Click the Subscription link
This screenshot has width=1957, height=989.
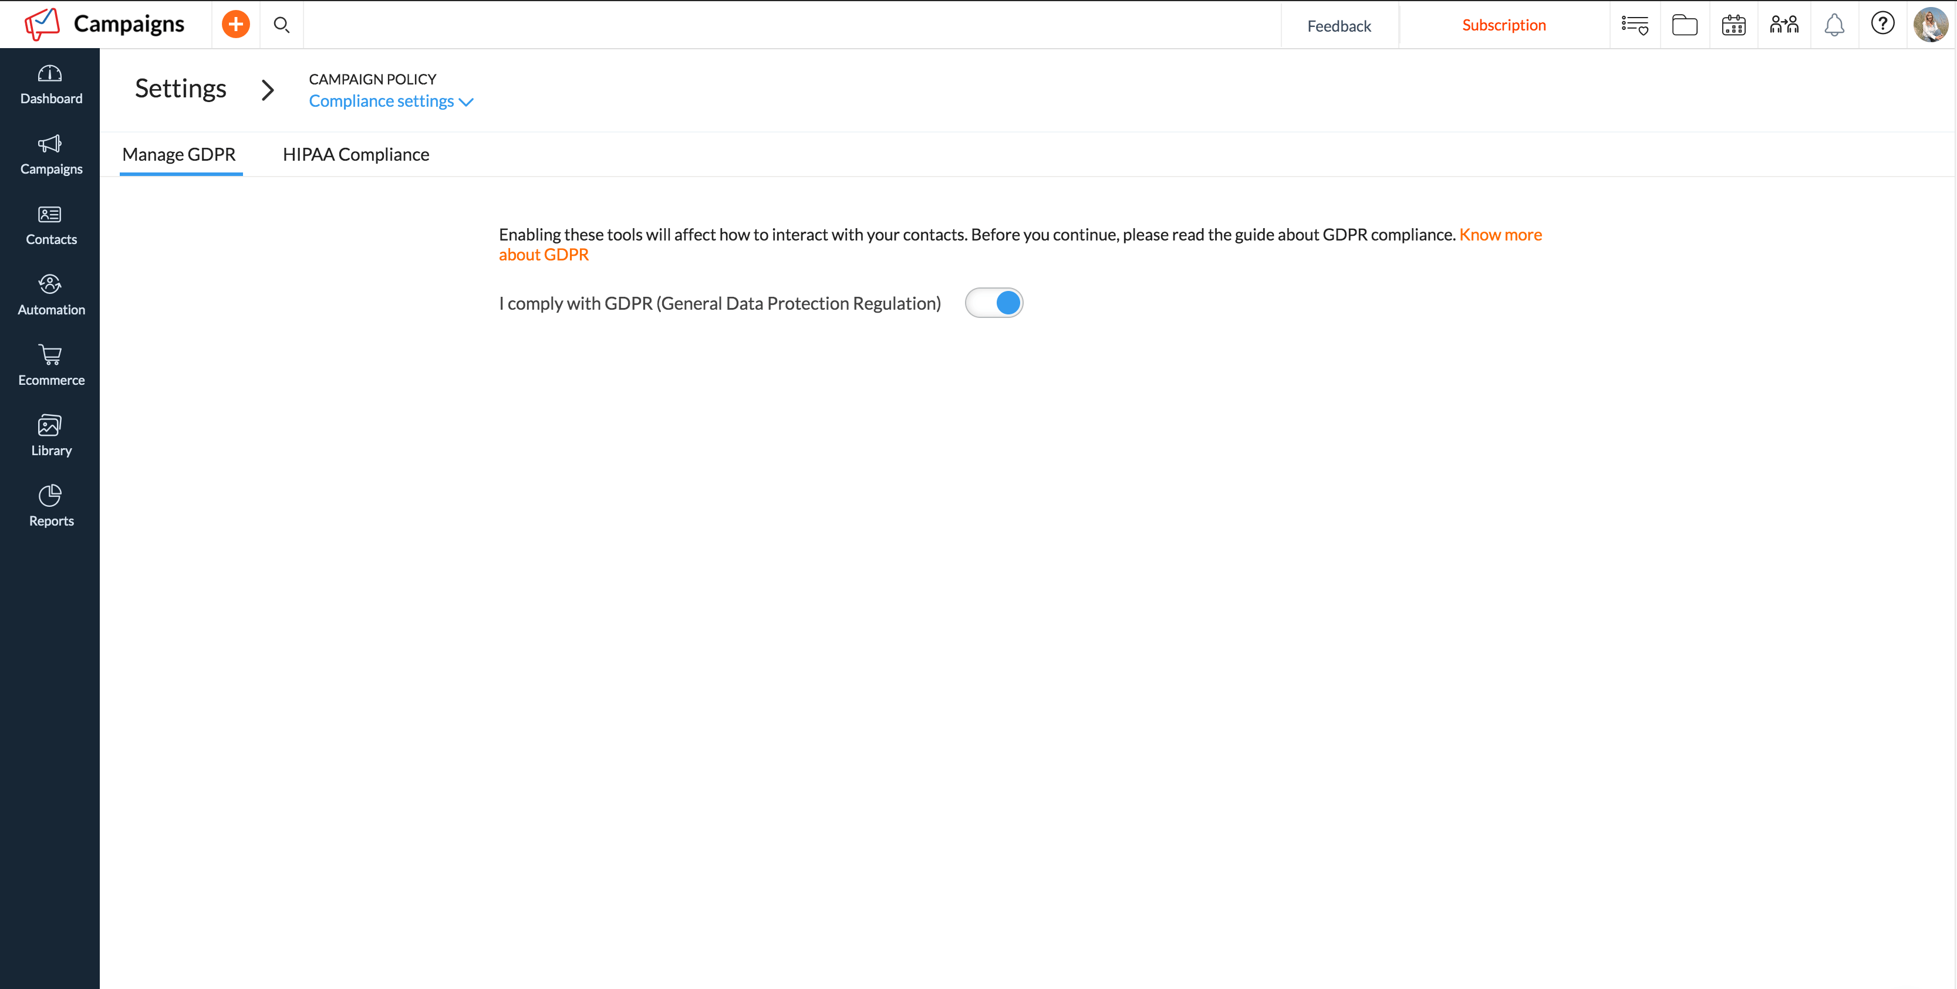tap(1503, 25)
